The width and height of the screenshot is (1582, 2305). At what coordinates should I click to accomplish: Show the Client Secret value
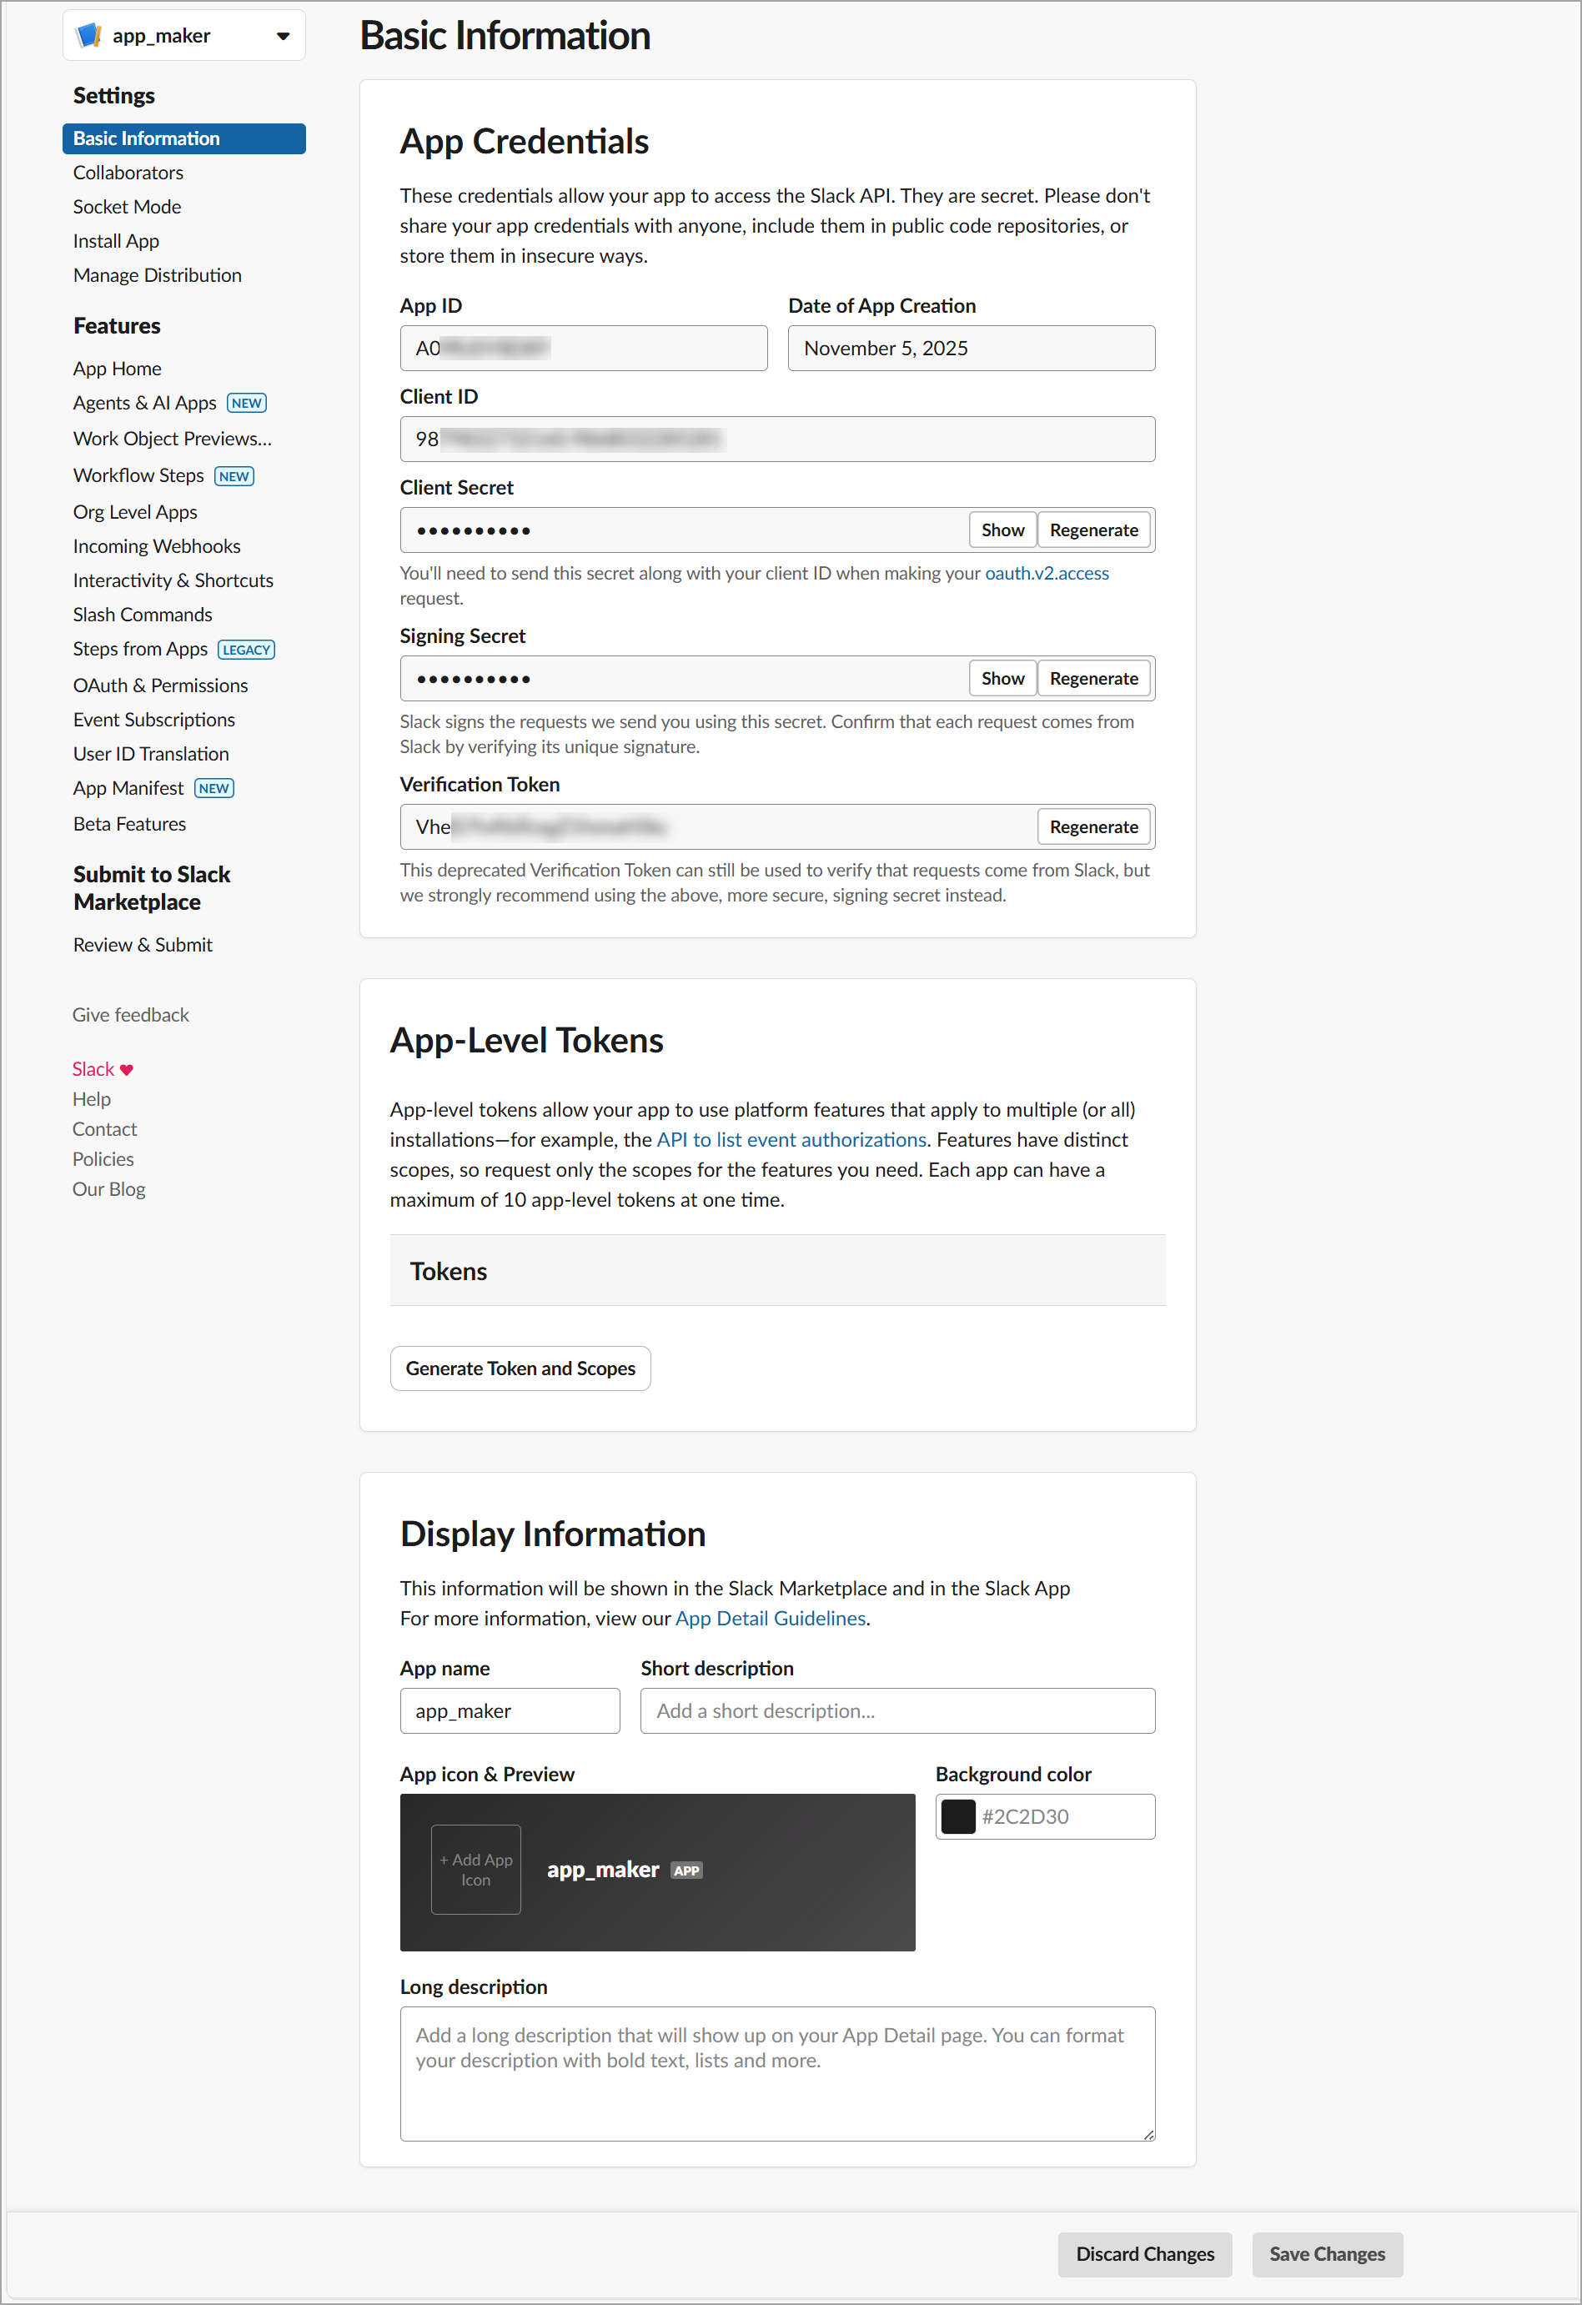point(1002,530)
